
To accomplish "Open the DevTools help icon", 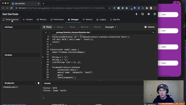I will 155,14.
